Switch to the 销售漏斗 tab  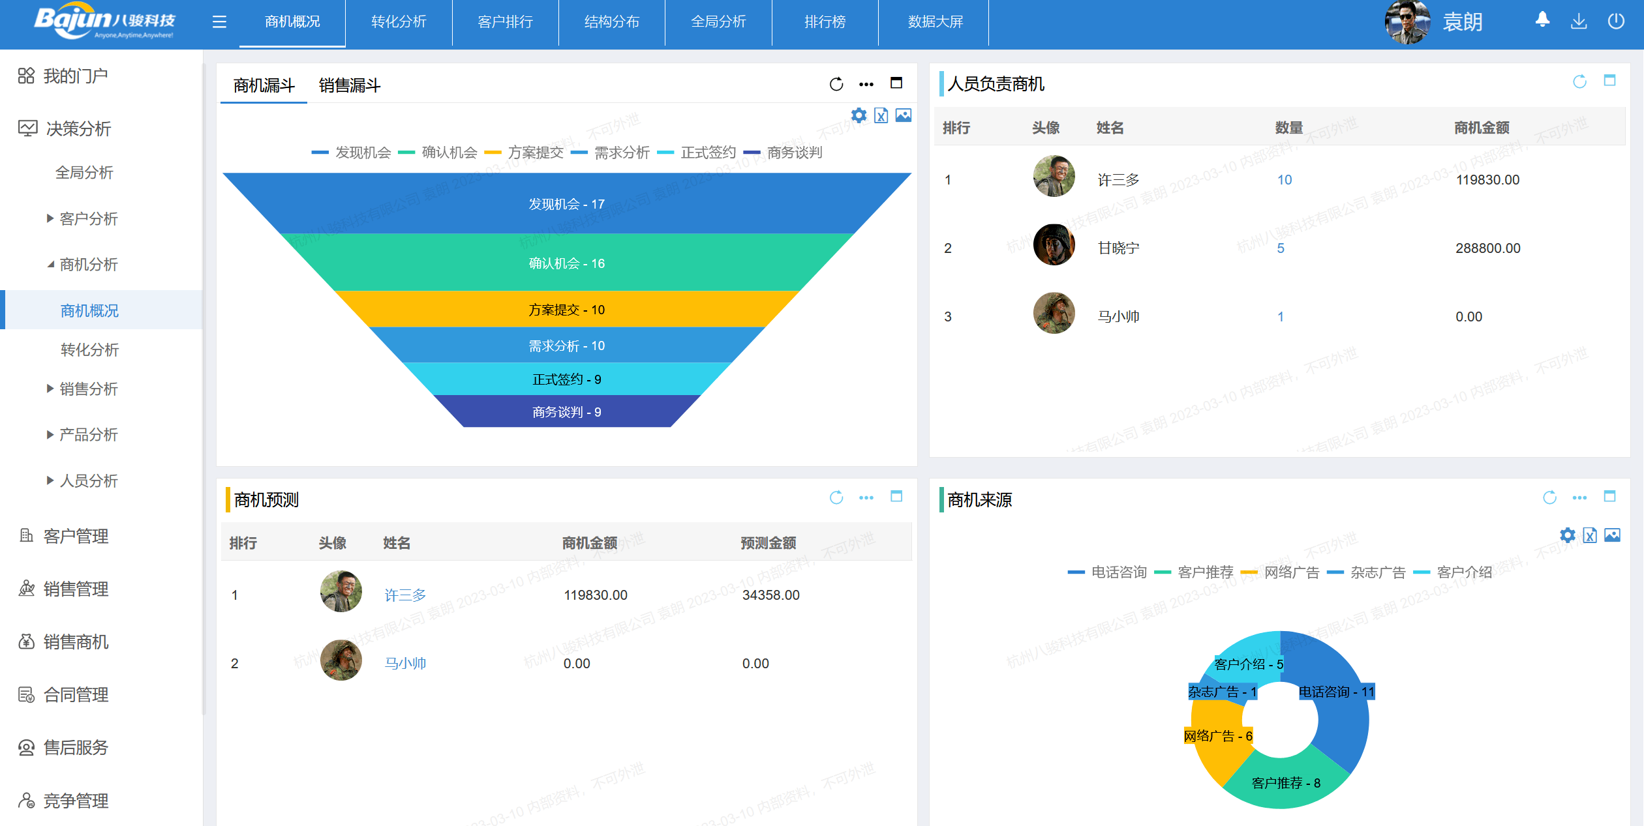[x=349, y=85]
